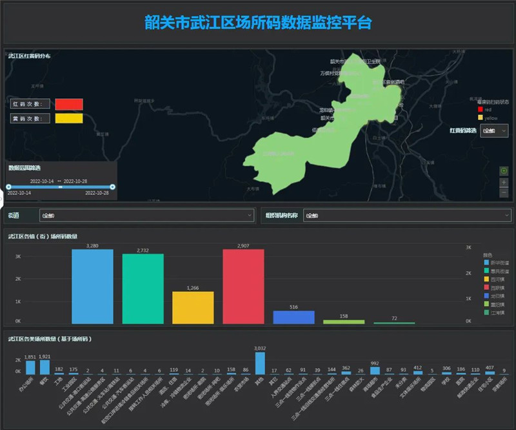Select the dark blue legend color square
Image resolution: width=516 pixels, height=430 pixels.
486,296
